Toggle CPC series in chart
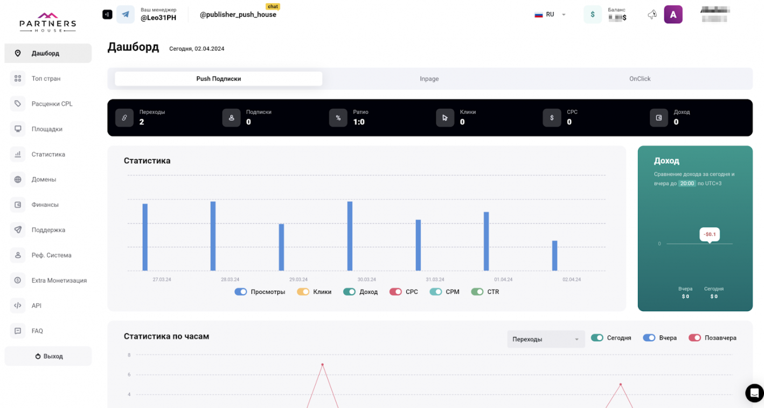This screenshot has width=764, height=408. [395, 292]
